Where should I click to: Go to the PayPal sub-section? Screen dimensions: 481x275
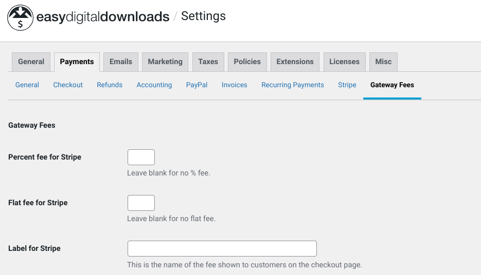tap(197, 85)
